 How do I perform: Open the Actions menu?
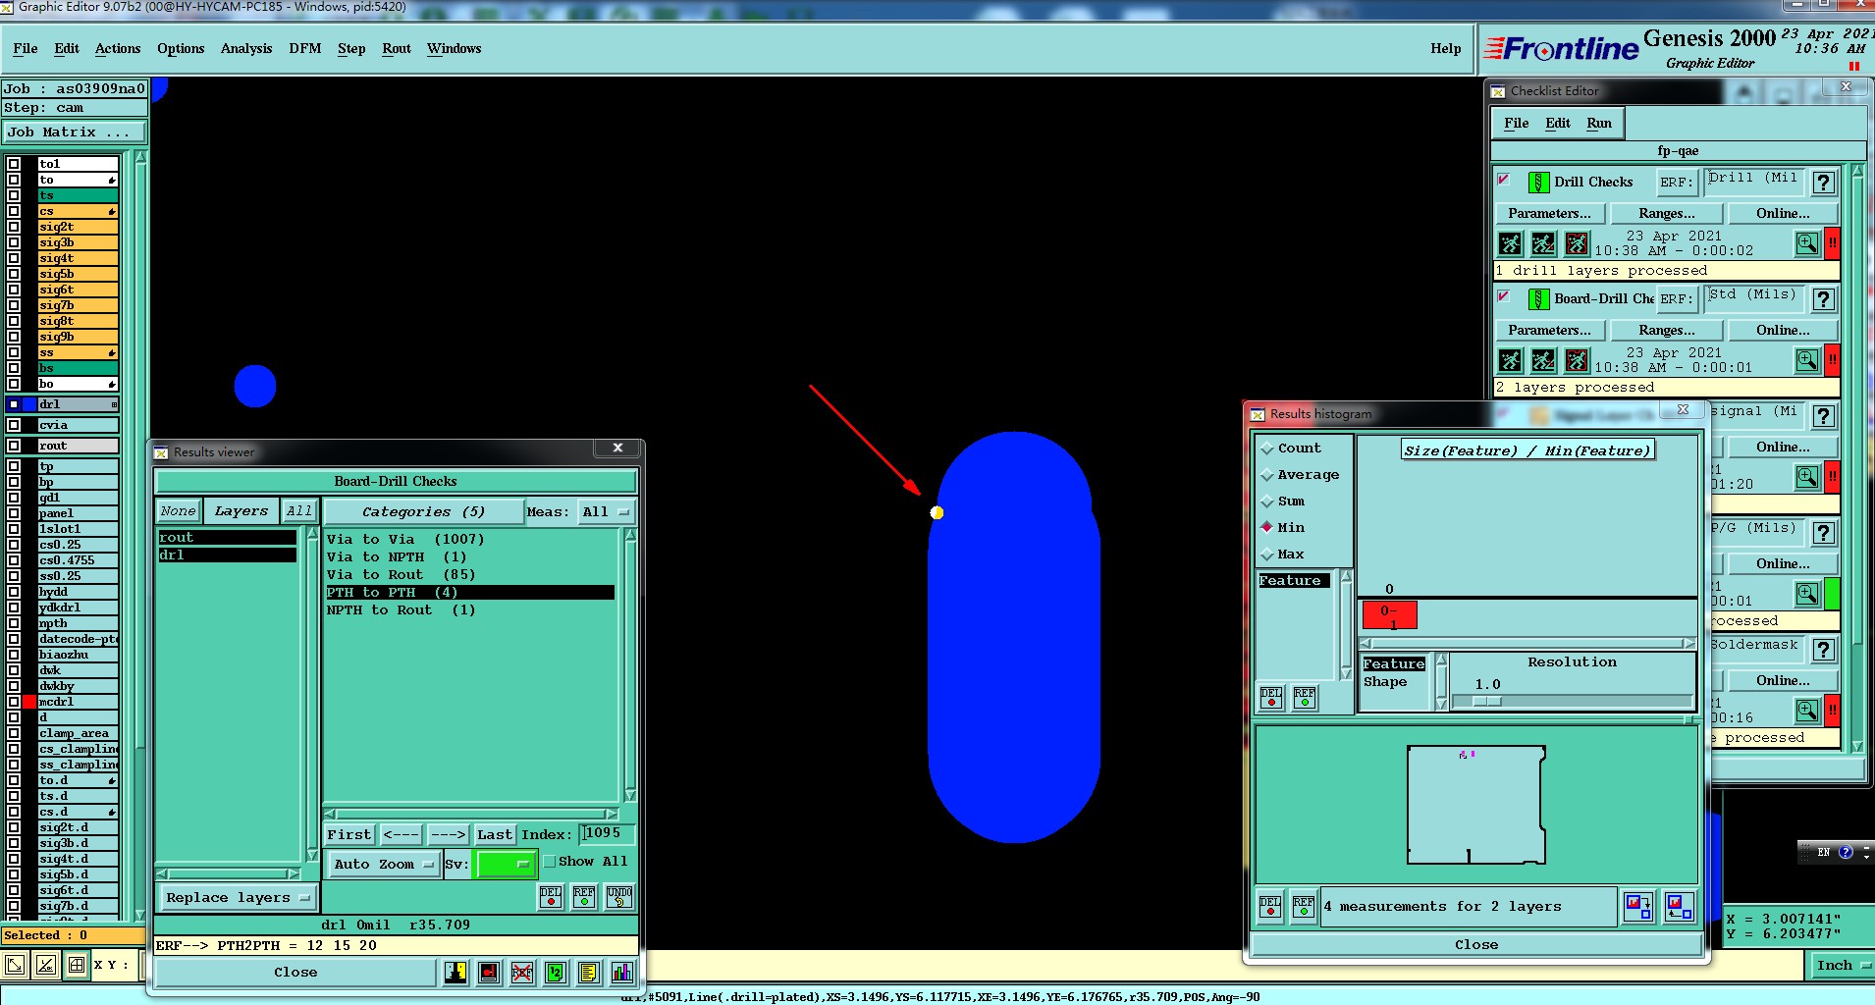point(118,48)
